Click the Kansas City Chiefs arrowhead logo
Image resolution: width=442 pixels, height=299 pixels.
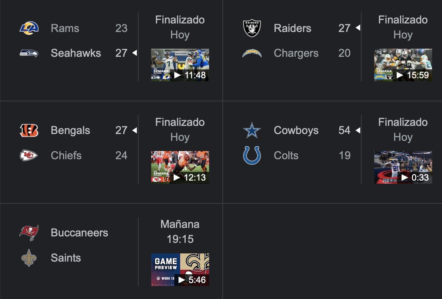[x=29, y=155]
